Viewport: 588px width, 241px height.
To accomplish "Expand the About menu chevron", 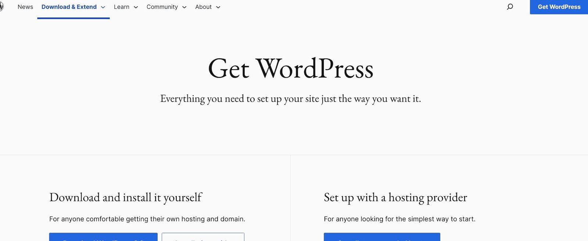I will (x=218, y=7).
